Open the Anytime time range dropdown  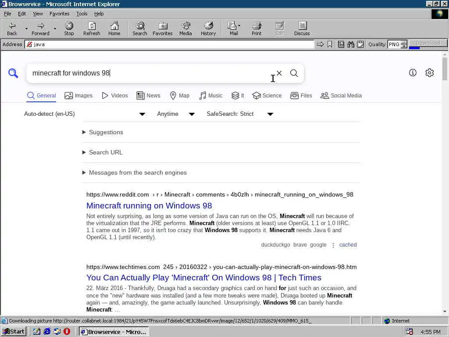click(176, 114)
